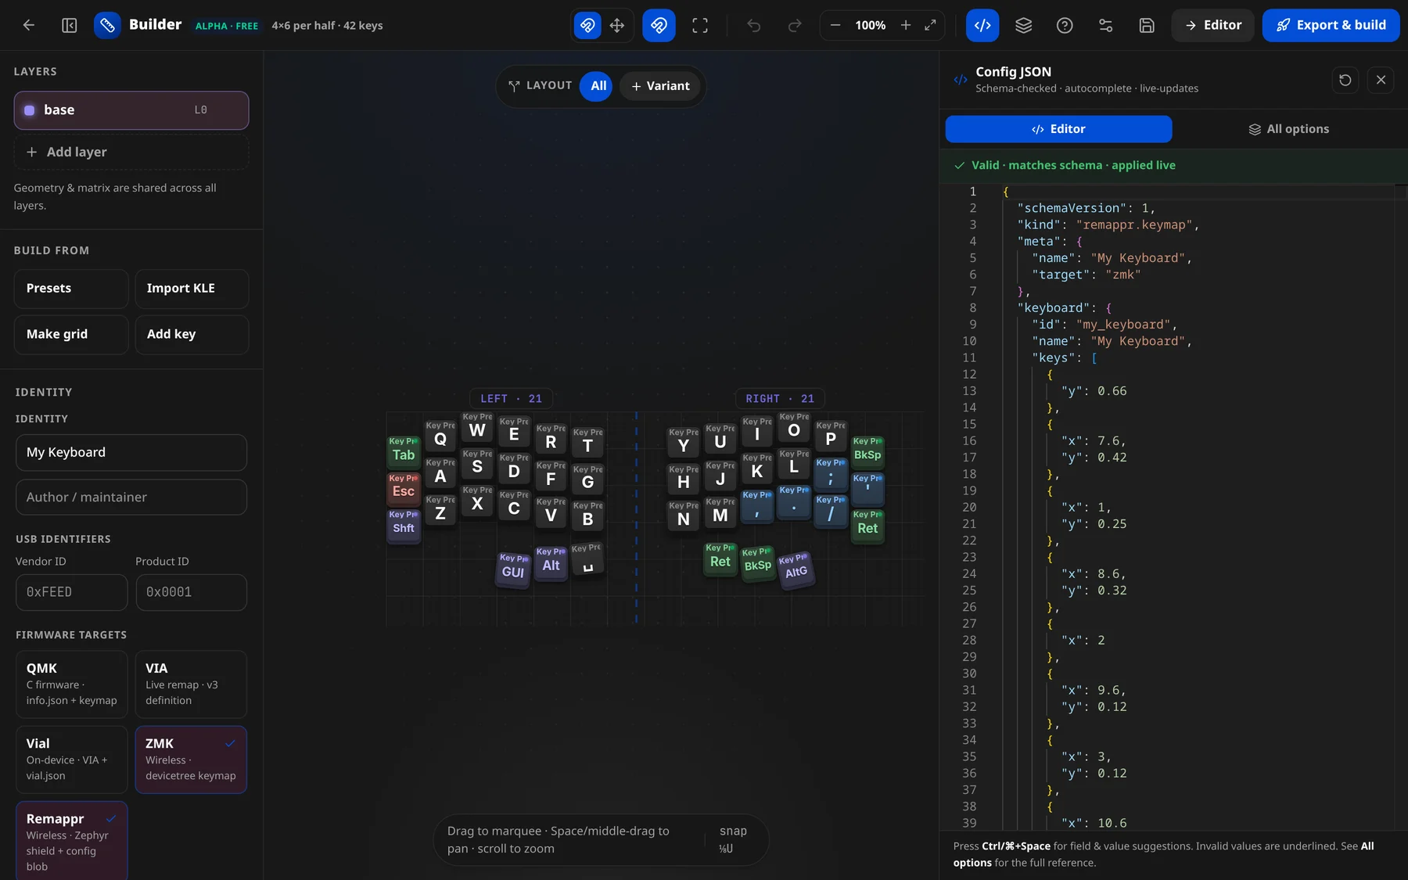Viewport: 1408px width, 880px height.
Task: Switch to the All options tab
Action: coord(1288,129)
